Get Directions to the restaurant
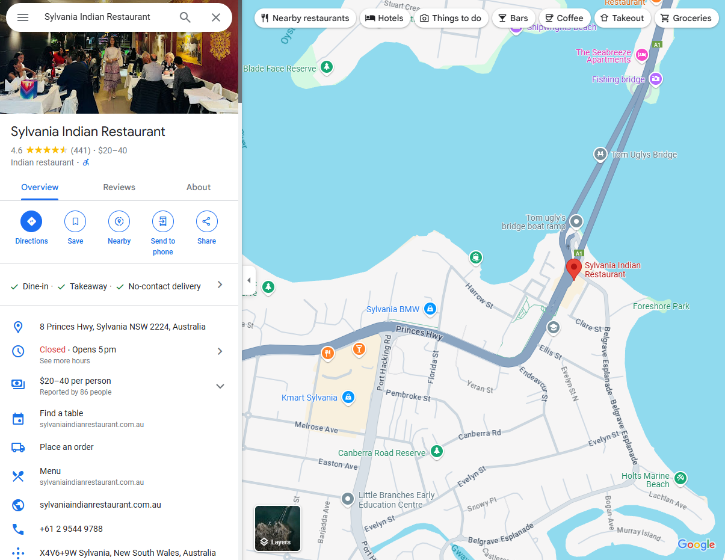This screenshot has height=560, width=725. (31, 228)
